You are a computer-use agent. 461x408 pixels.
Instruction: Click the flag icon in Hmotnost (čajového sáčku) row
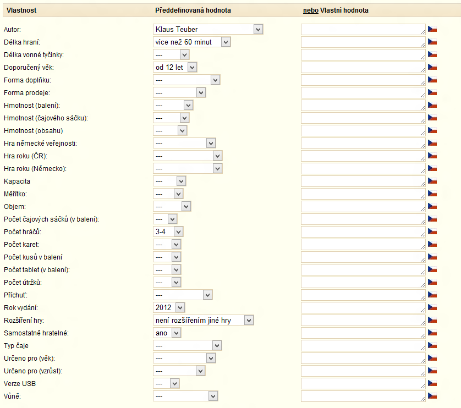(432, 118)
